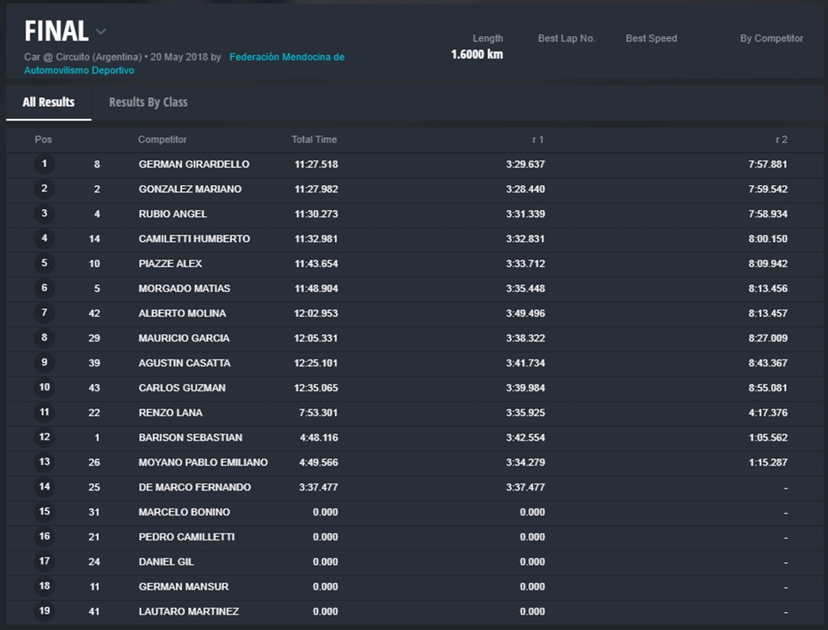Viewport: 828px width, 630px height.
Task: Open Federación Mendocina de Automovilismo Deportivo link
Action: (286, 58)
